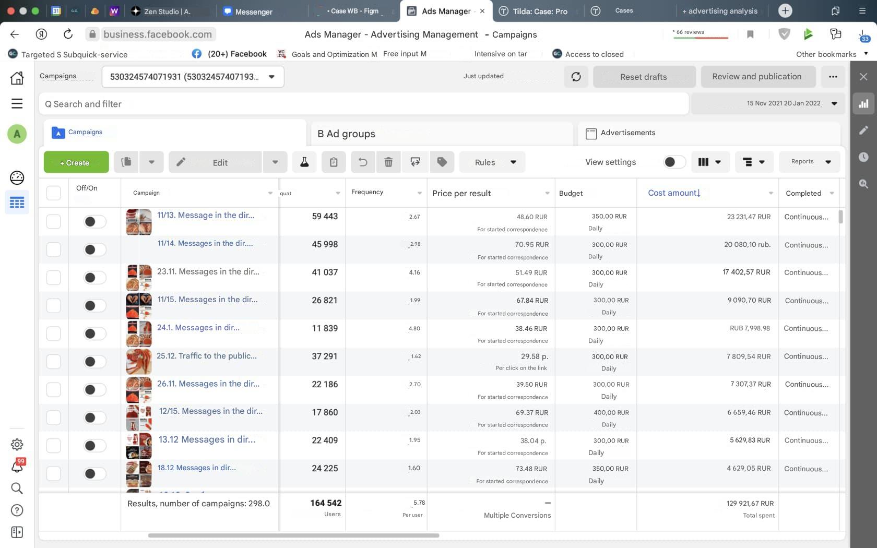
Task: Click the duplicate campaign icon
Action: pos(126,162)
